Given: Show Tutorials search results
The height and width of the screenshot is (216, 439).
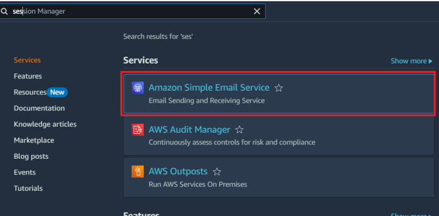Looking at the screenshot, I should [x=28, y=188].
